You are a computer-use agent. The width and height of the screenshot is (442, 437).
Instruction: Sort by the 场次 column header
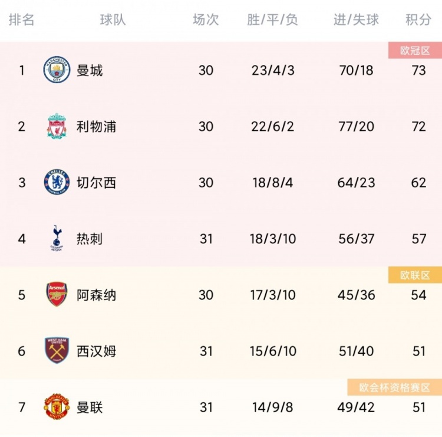click(x=206, y=20)
